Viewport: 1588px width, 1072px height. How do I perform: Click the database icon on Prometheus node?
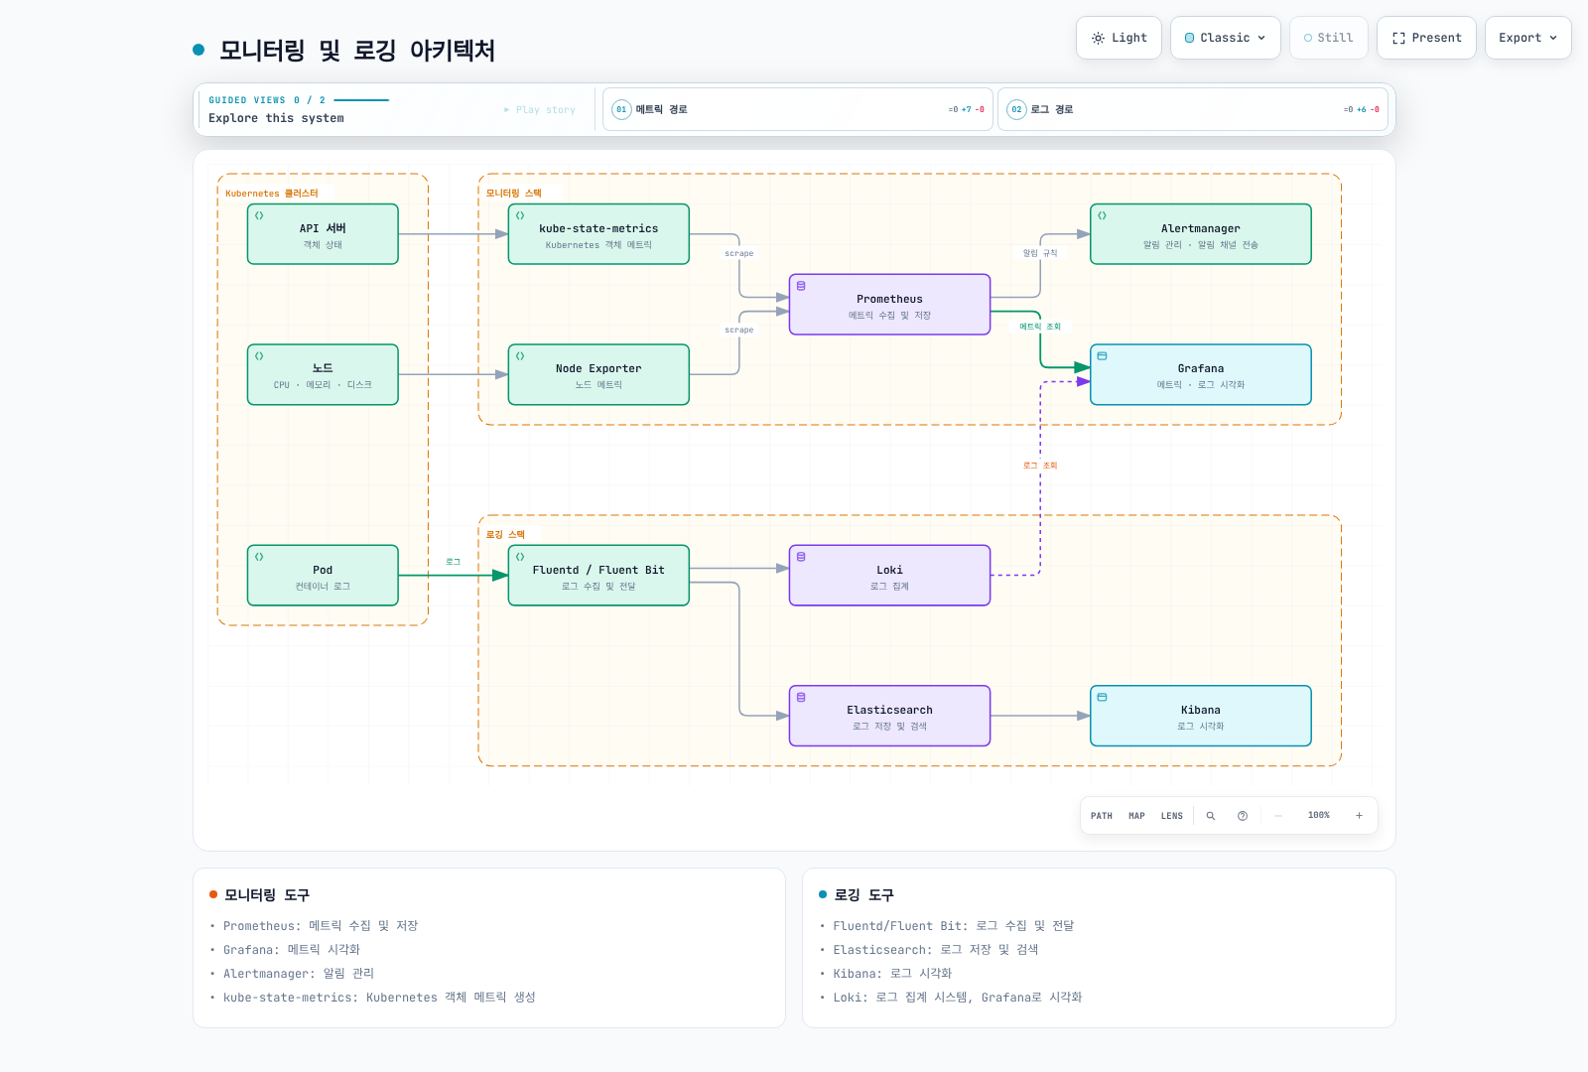[x=801, y=286]
